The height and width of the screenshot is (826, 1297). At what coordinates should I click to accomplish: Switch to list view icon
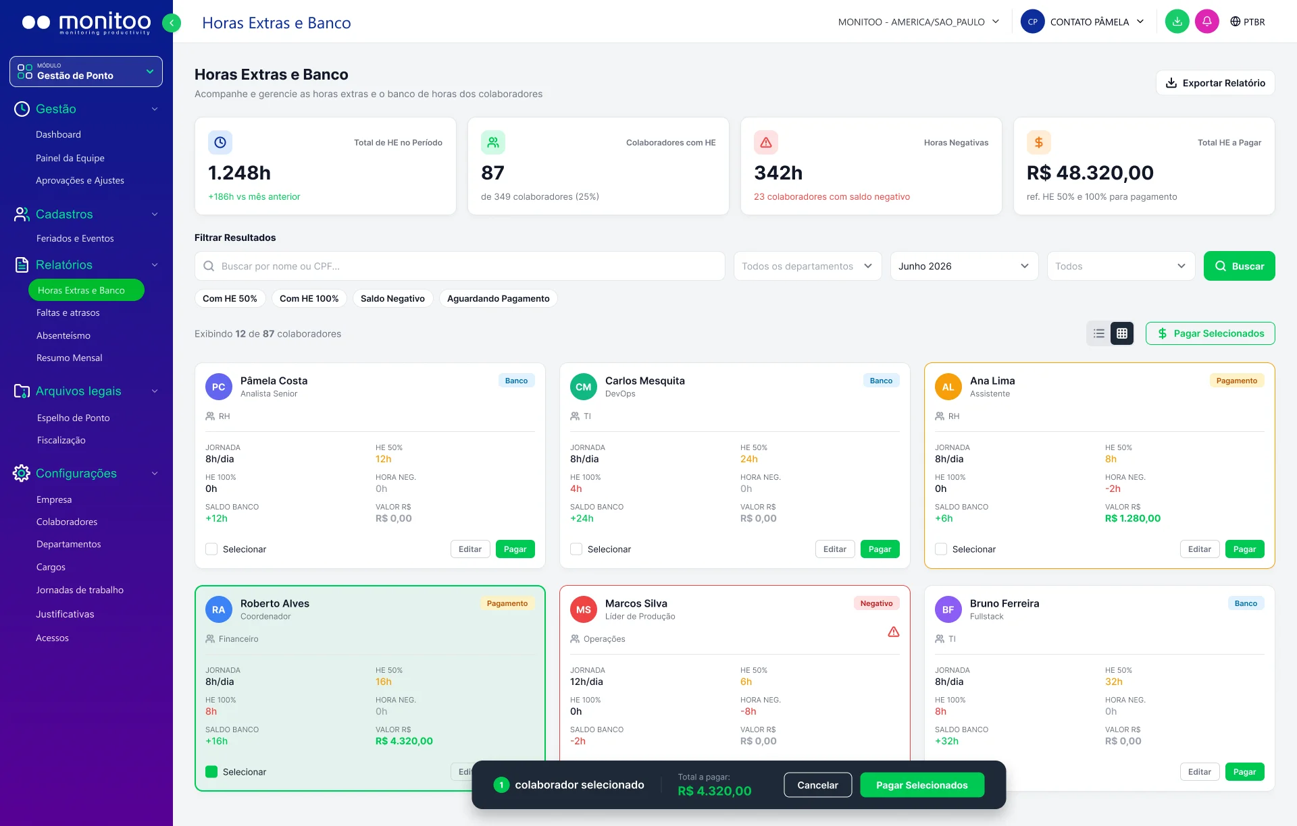[x=1099, y=333]
